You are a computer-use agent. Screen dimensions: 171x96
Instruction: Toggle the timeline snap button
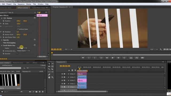[69, 70]
